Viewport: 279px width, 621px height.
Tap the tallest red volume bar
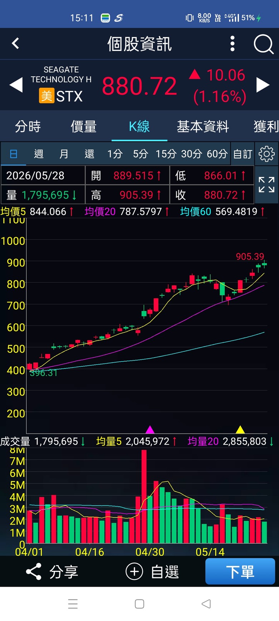tap(144, 496)
